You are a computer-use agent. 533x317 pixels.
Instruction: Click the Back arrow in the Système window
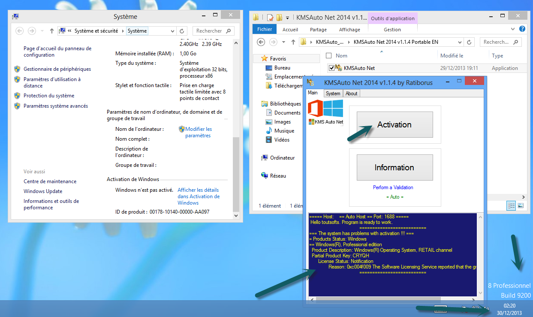[19, 31]
